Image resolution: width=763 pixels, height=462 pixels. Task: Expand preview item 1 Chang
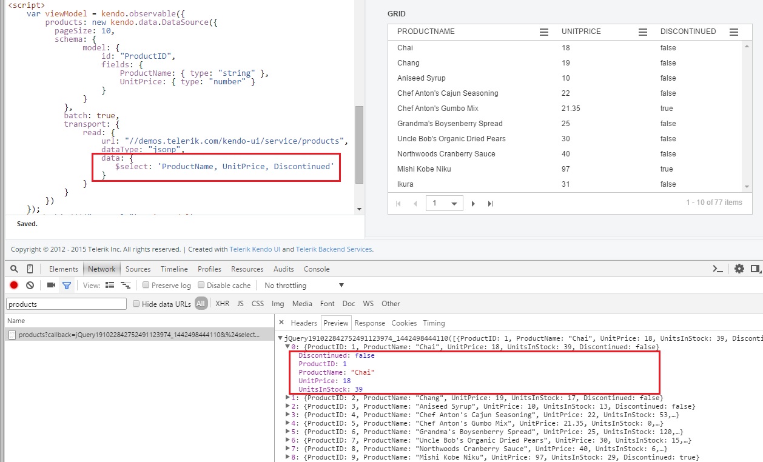tap(288, 398)
